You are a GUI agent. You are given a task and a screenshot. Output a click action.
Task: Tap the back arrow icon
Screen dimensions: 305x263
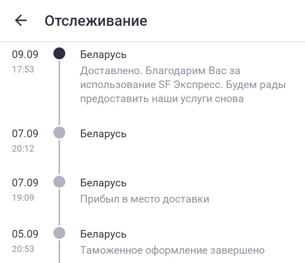click(21, 20)
